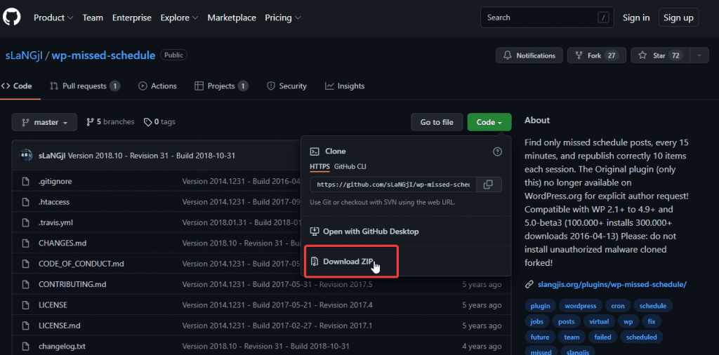Click the virtual topic tag
This screenshot has height=355, width=719.
tap(600, 321)
